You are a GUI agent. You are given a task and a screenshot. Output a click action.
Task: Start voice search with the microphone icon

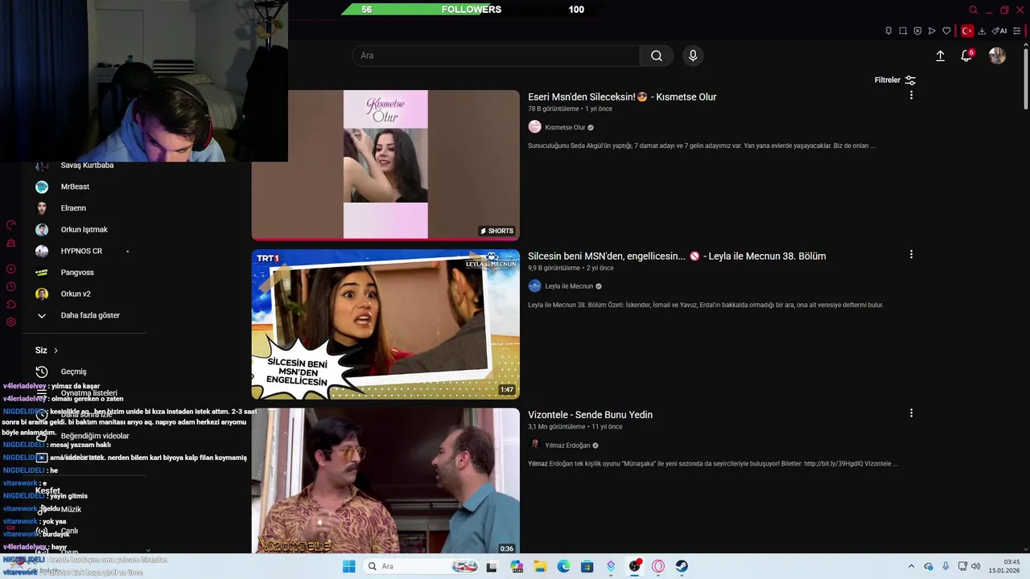coord(693,55)
